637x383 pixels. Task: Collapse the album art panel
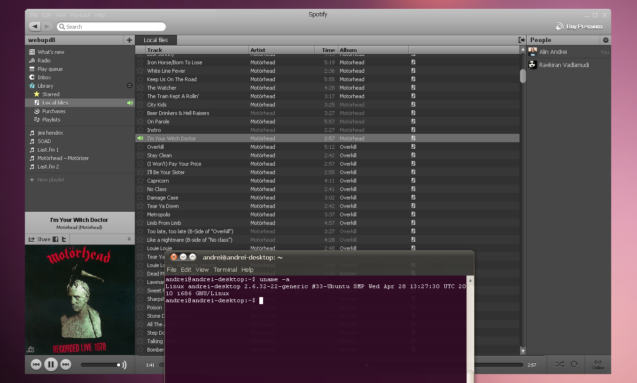click(129, 239)
